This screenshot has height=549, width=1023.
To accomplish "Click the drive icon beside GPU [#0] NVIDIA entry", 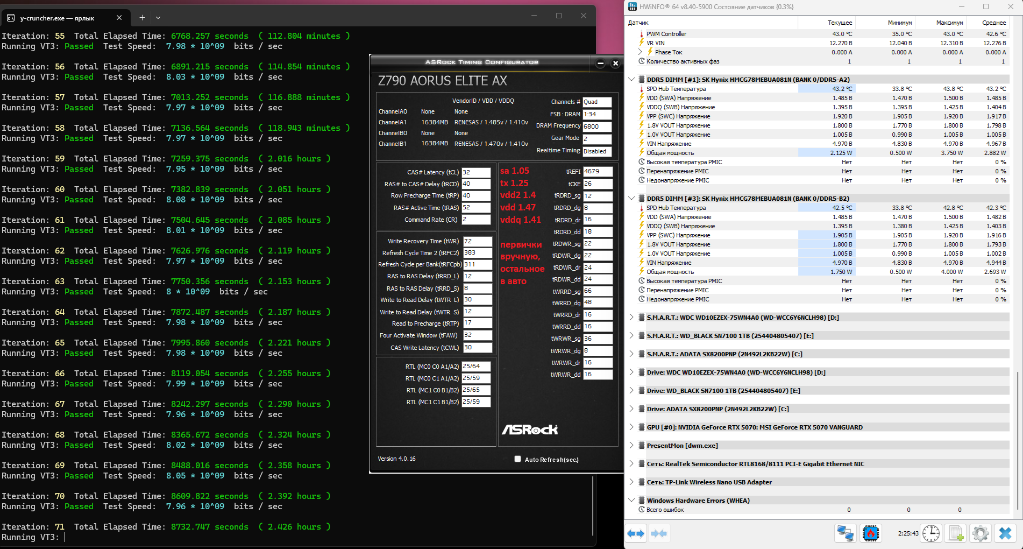I will (x=642, y=427).
